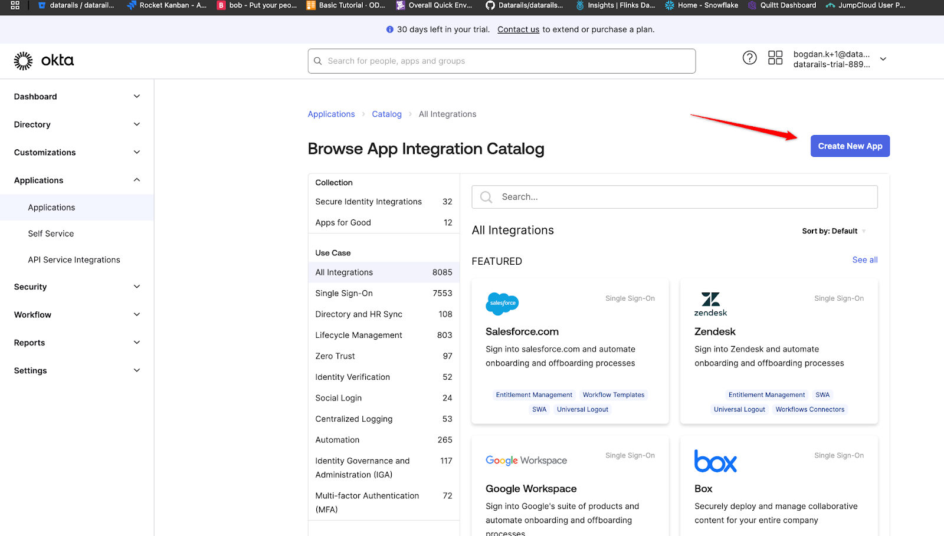Filter by Lifecycle Management
Image resolution: width=944 pixels, height=536 pixels.
pos(383,335)
